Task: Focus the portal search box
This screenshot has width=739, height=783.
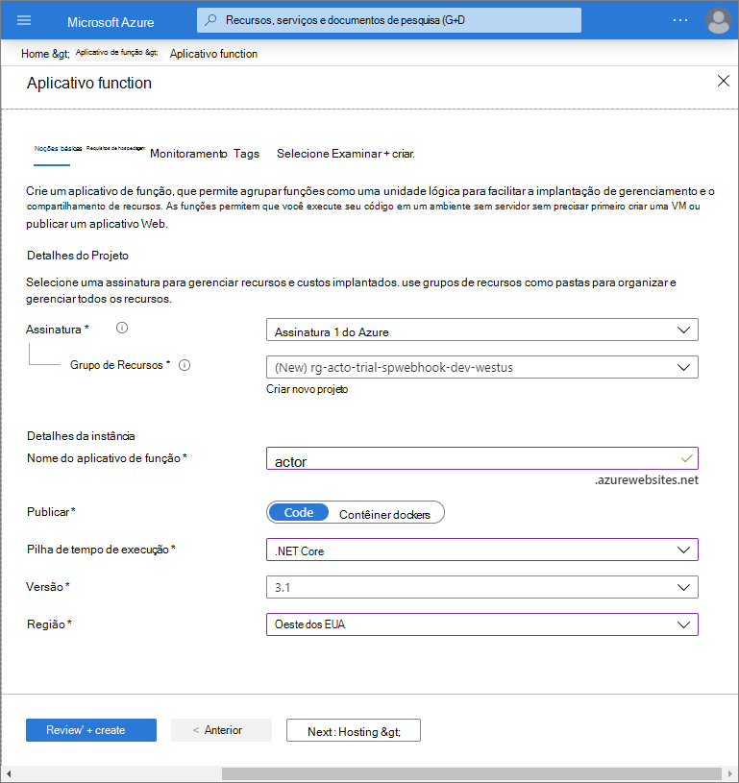Action: [x=389, y=20]
